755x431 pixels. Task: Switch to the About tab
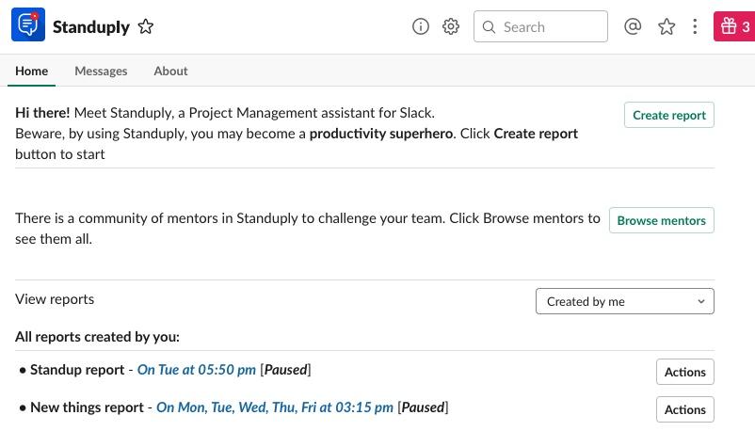pyautogui.click(x=170, y=71)
